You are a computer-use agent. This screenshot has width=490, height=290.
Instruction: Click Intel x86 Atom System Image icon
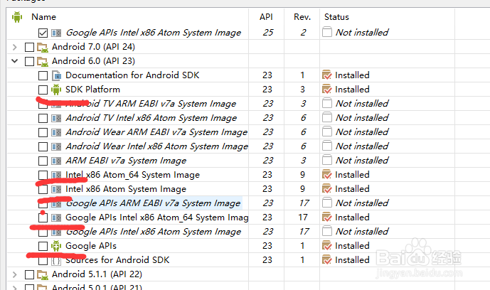tap(56, 189)
